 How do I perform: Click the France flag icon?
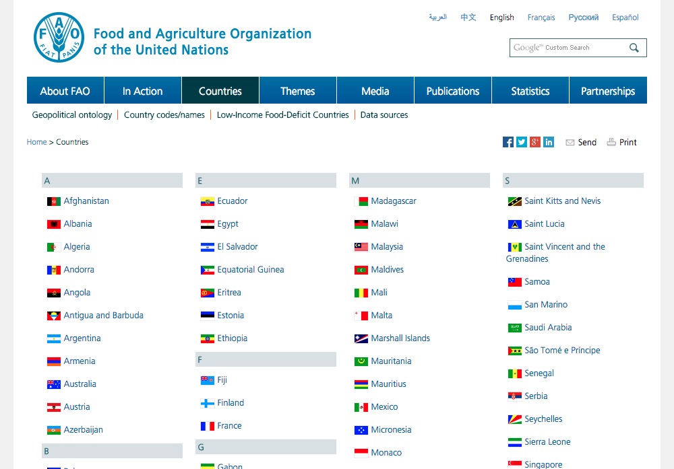tap(208, 426)
